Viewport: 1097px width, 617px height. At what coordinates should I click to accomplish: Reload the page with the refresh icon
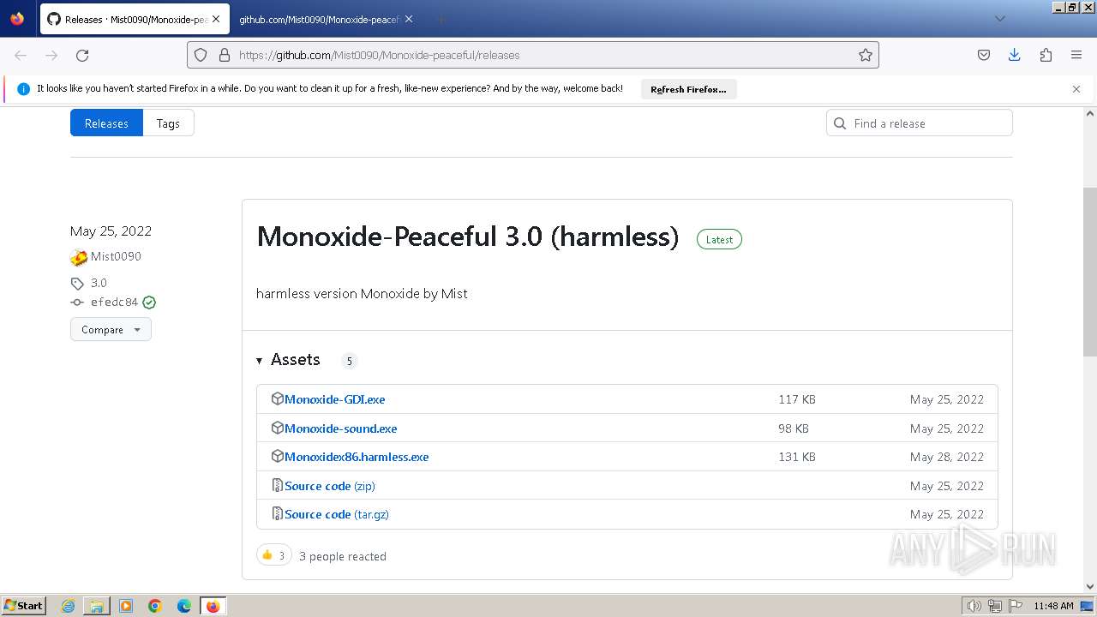coord(82,55)
